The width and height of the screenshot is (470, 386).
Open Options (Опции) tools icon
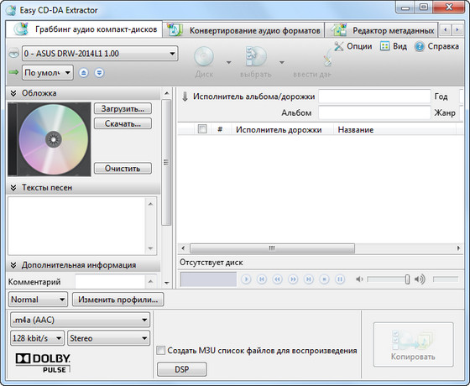coord(339,46)
